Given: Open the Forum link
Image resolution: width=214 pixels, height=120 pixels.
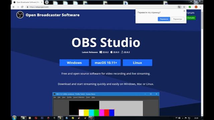Looking at the screenshot, I should coord(190,13).
